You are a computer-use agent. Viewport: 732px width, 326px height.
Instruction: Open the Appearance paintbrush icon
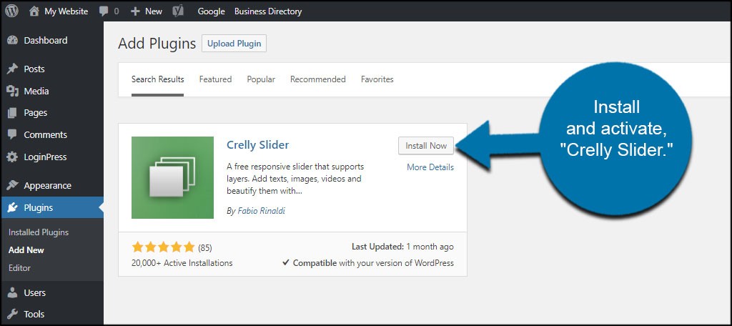[13, 185]
